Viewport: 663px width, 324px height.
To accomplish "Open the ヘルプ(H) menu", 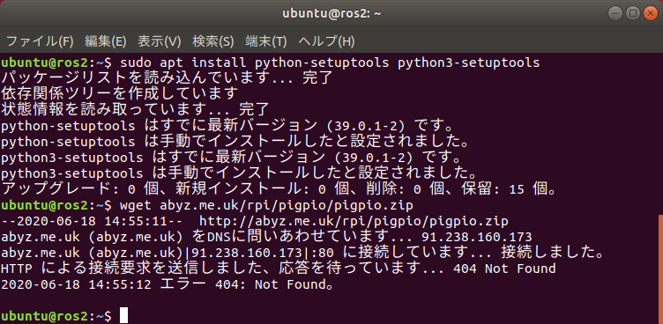I will click(326, 41).
